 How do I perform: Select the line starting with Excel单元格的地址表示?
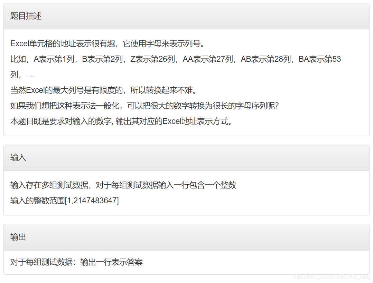pos(108,44)
